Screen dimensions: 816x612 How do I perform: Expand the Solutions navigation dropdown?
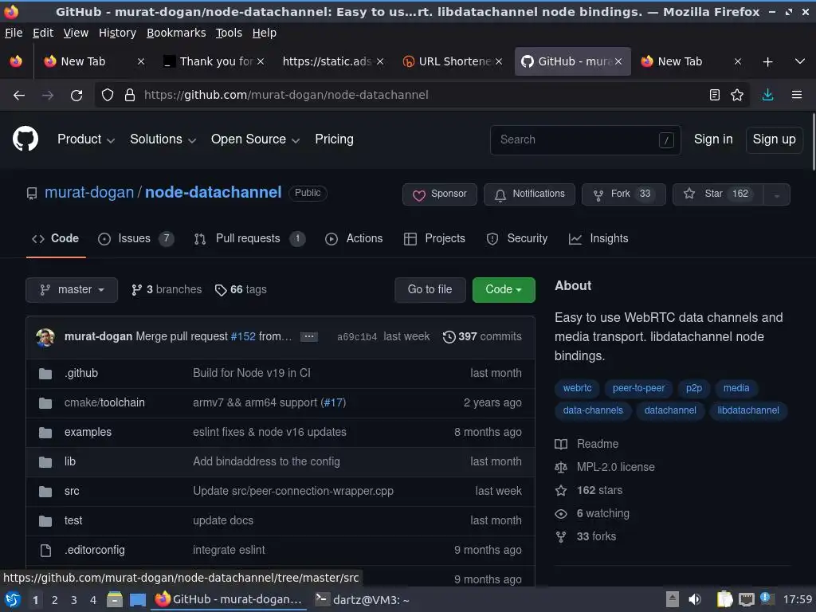[x=163, y=139]
